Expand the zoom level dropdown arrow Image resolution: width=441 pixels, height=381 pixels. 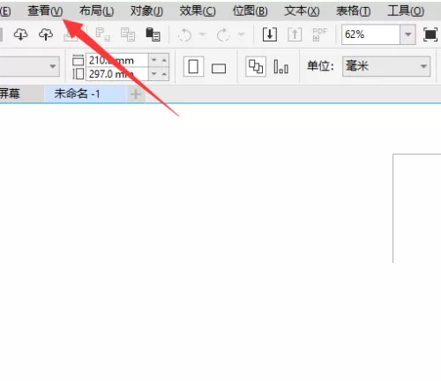[407, 34]
